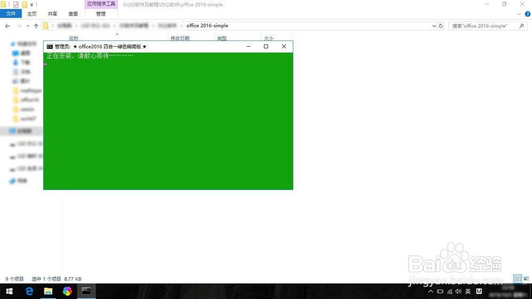Refresh the current folder
Viewport: 532px width, 299px height.
coord(440,26)
